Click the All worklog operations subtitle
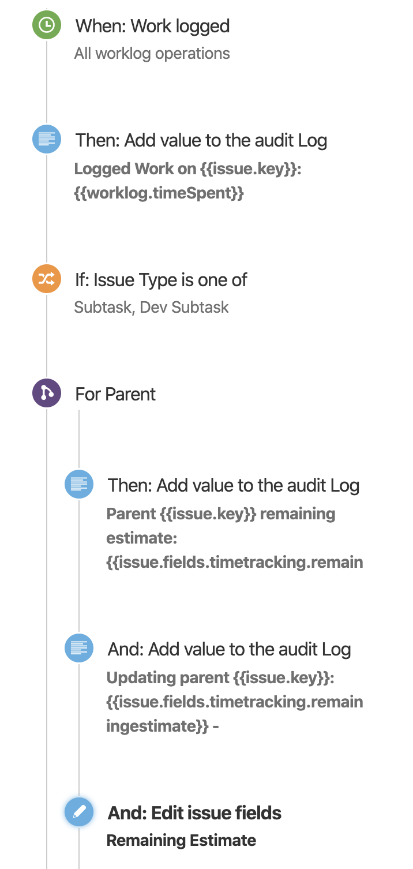This screenshot has width=413, height=869. tap(152, 53)
